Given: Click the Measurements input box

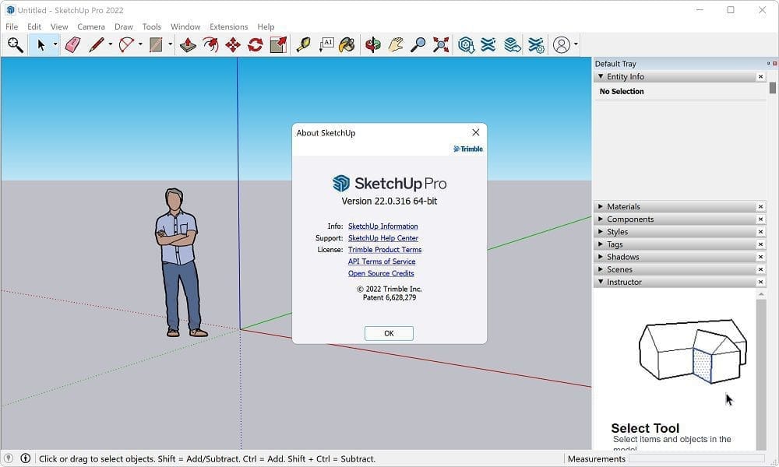Looking at the screenshot, I should tap(696, 458).
